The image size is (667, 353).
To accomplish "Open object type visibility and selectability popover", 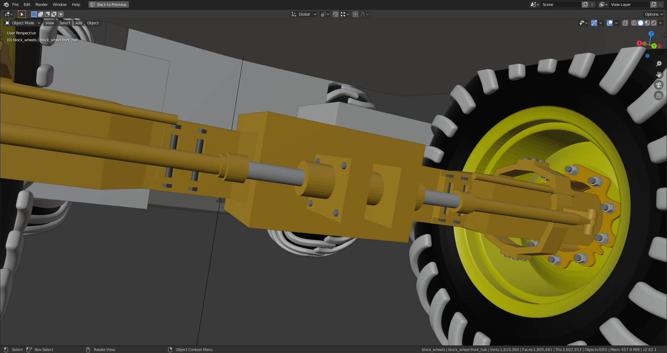I will coord(583,23).
